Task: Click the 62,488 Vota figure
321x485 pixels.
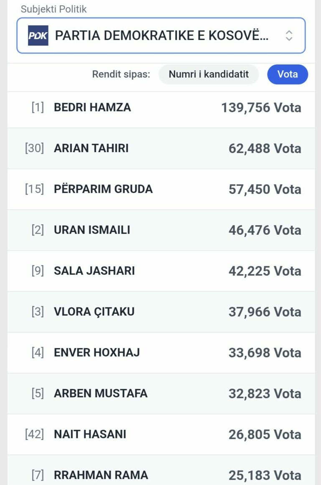Action: pos(265,149)
